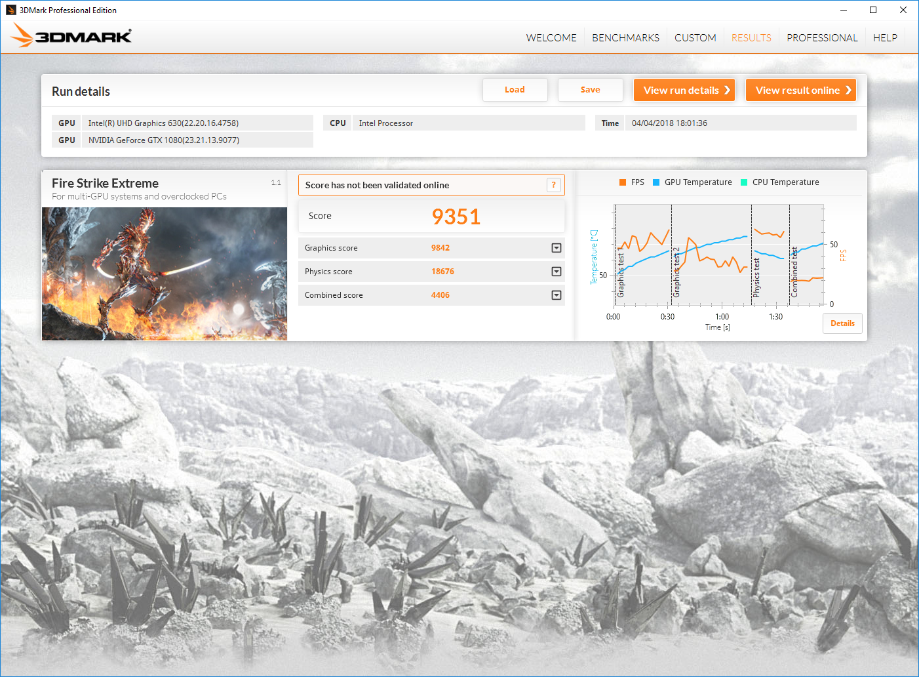Click View run details button
The width and height of the screenshot is (919, 677).
(x=684, y=91)
